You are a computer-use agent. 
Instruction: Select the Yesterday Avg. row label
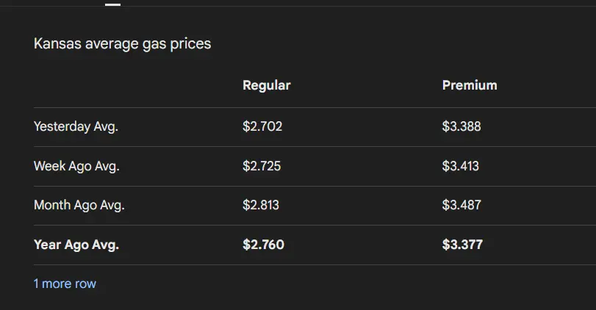coord(76,126)
